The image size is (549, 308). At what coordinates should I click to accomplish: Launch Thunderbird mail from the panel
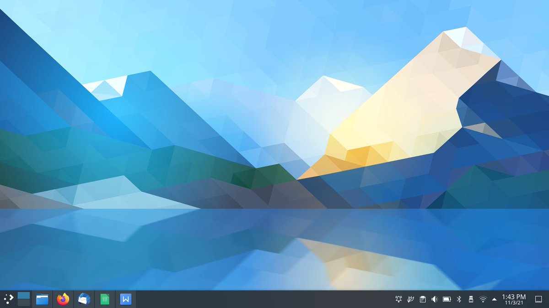[x=84, y=299]
